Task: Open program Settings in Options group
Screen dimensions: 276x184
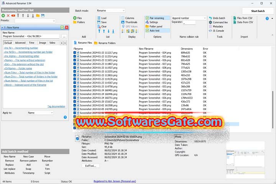Action: (x=152, y=22)
